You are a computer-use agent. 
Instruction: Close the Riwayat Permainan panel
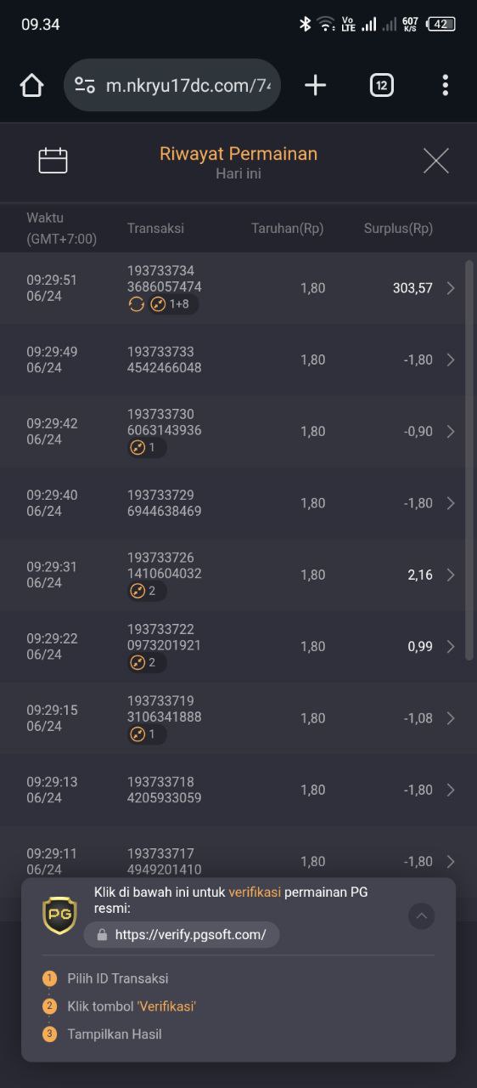coord(435,161)
